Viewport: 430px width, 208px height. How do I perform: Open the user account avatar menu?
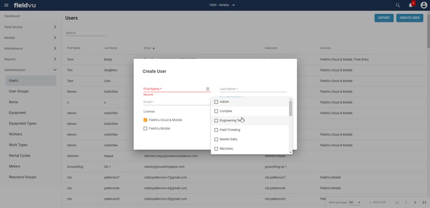tap(424, 5)
